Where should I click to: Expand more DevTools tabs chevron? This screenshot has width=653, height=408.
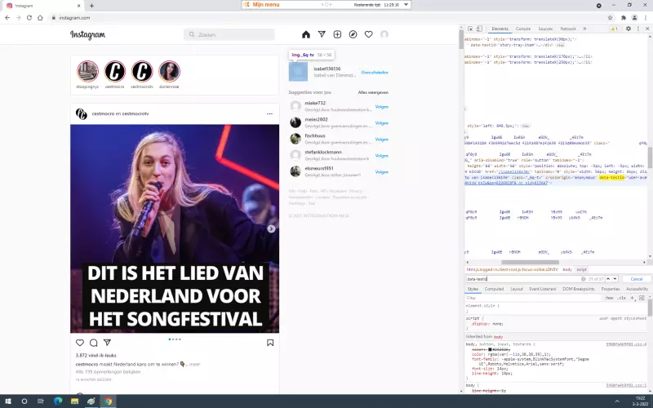tap(584, 29)
